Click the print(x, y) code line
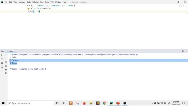This screenshot has height=106, width=188. point(34,11)
